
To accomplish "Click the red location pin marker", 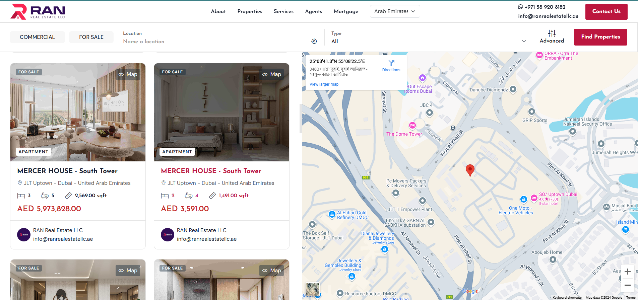I will [470, 170].
